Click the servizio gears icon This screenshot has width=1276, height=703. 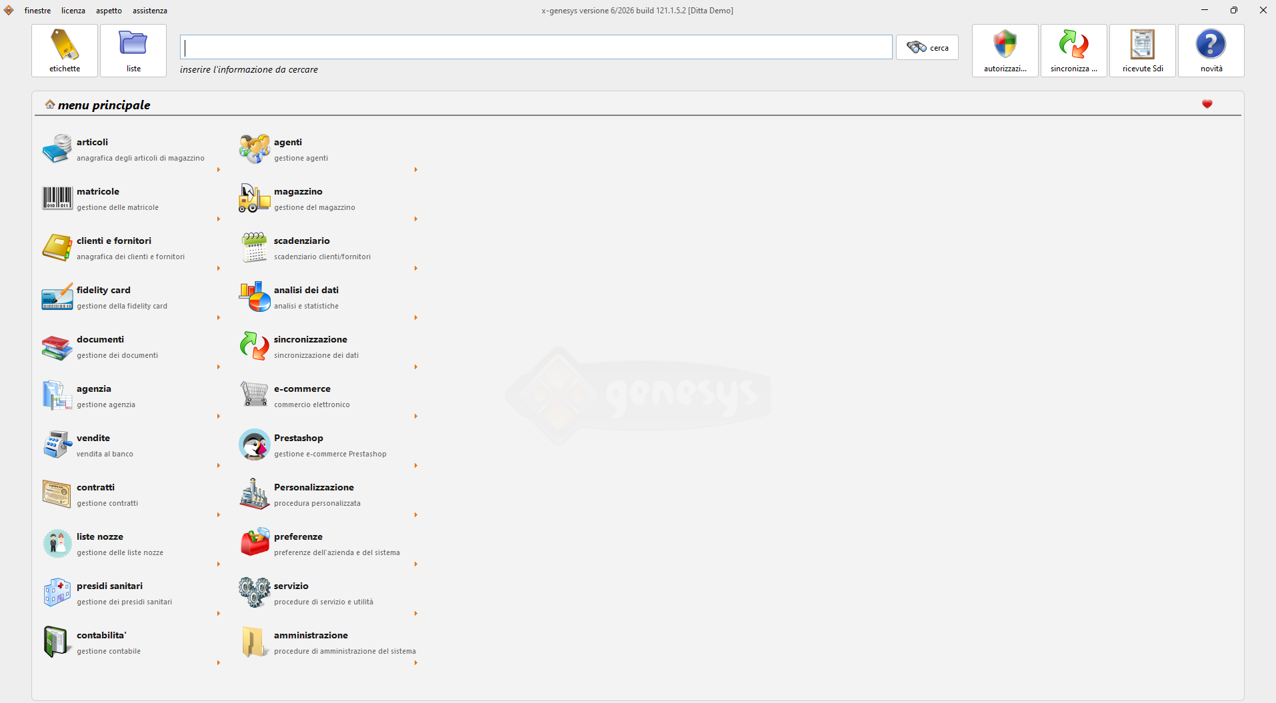(255, 592)
